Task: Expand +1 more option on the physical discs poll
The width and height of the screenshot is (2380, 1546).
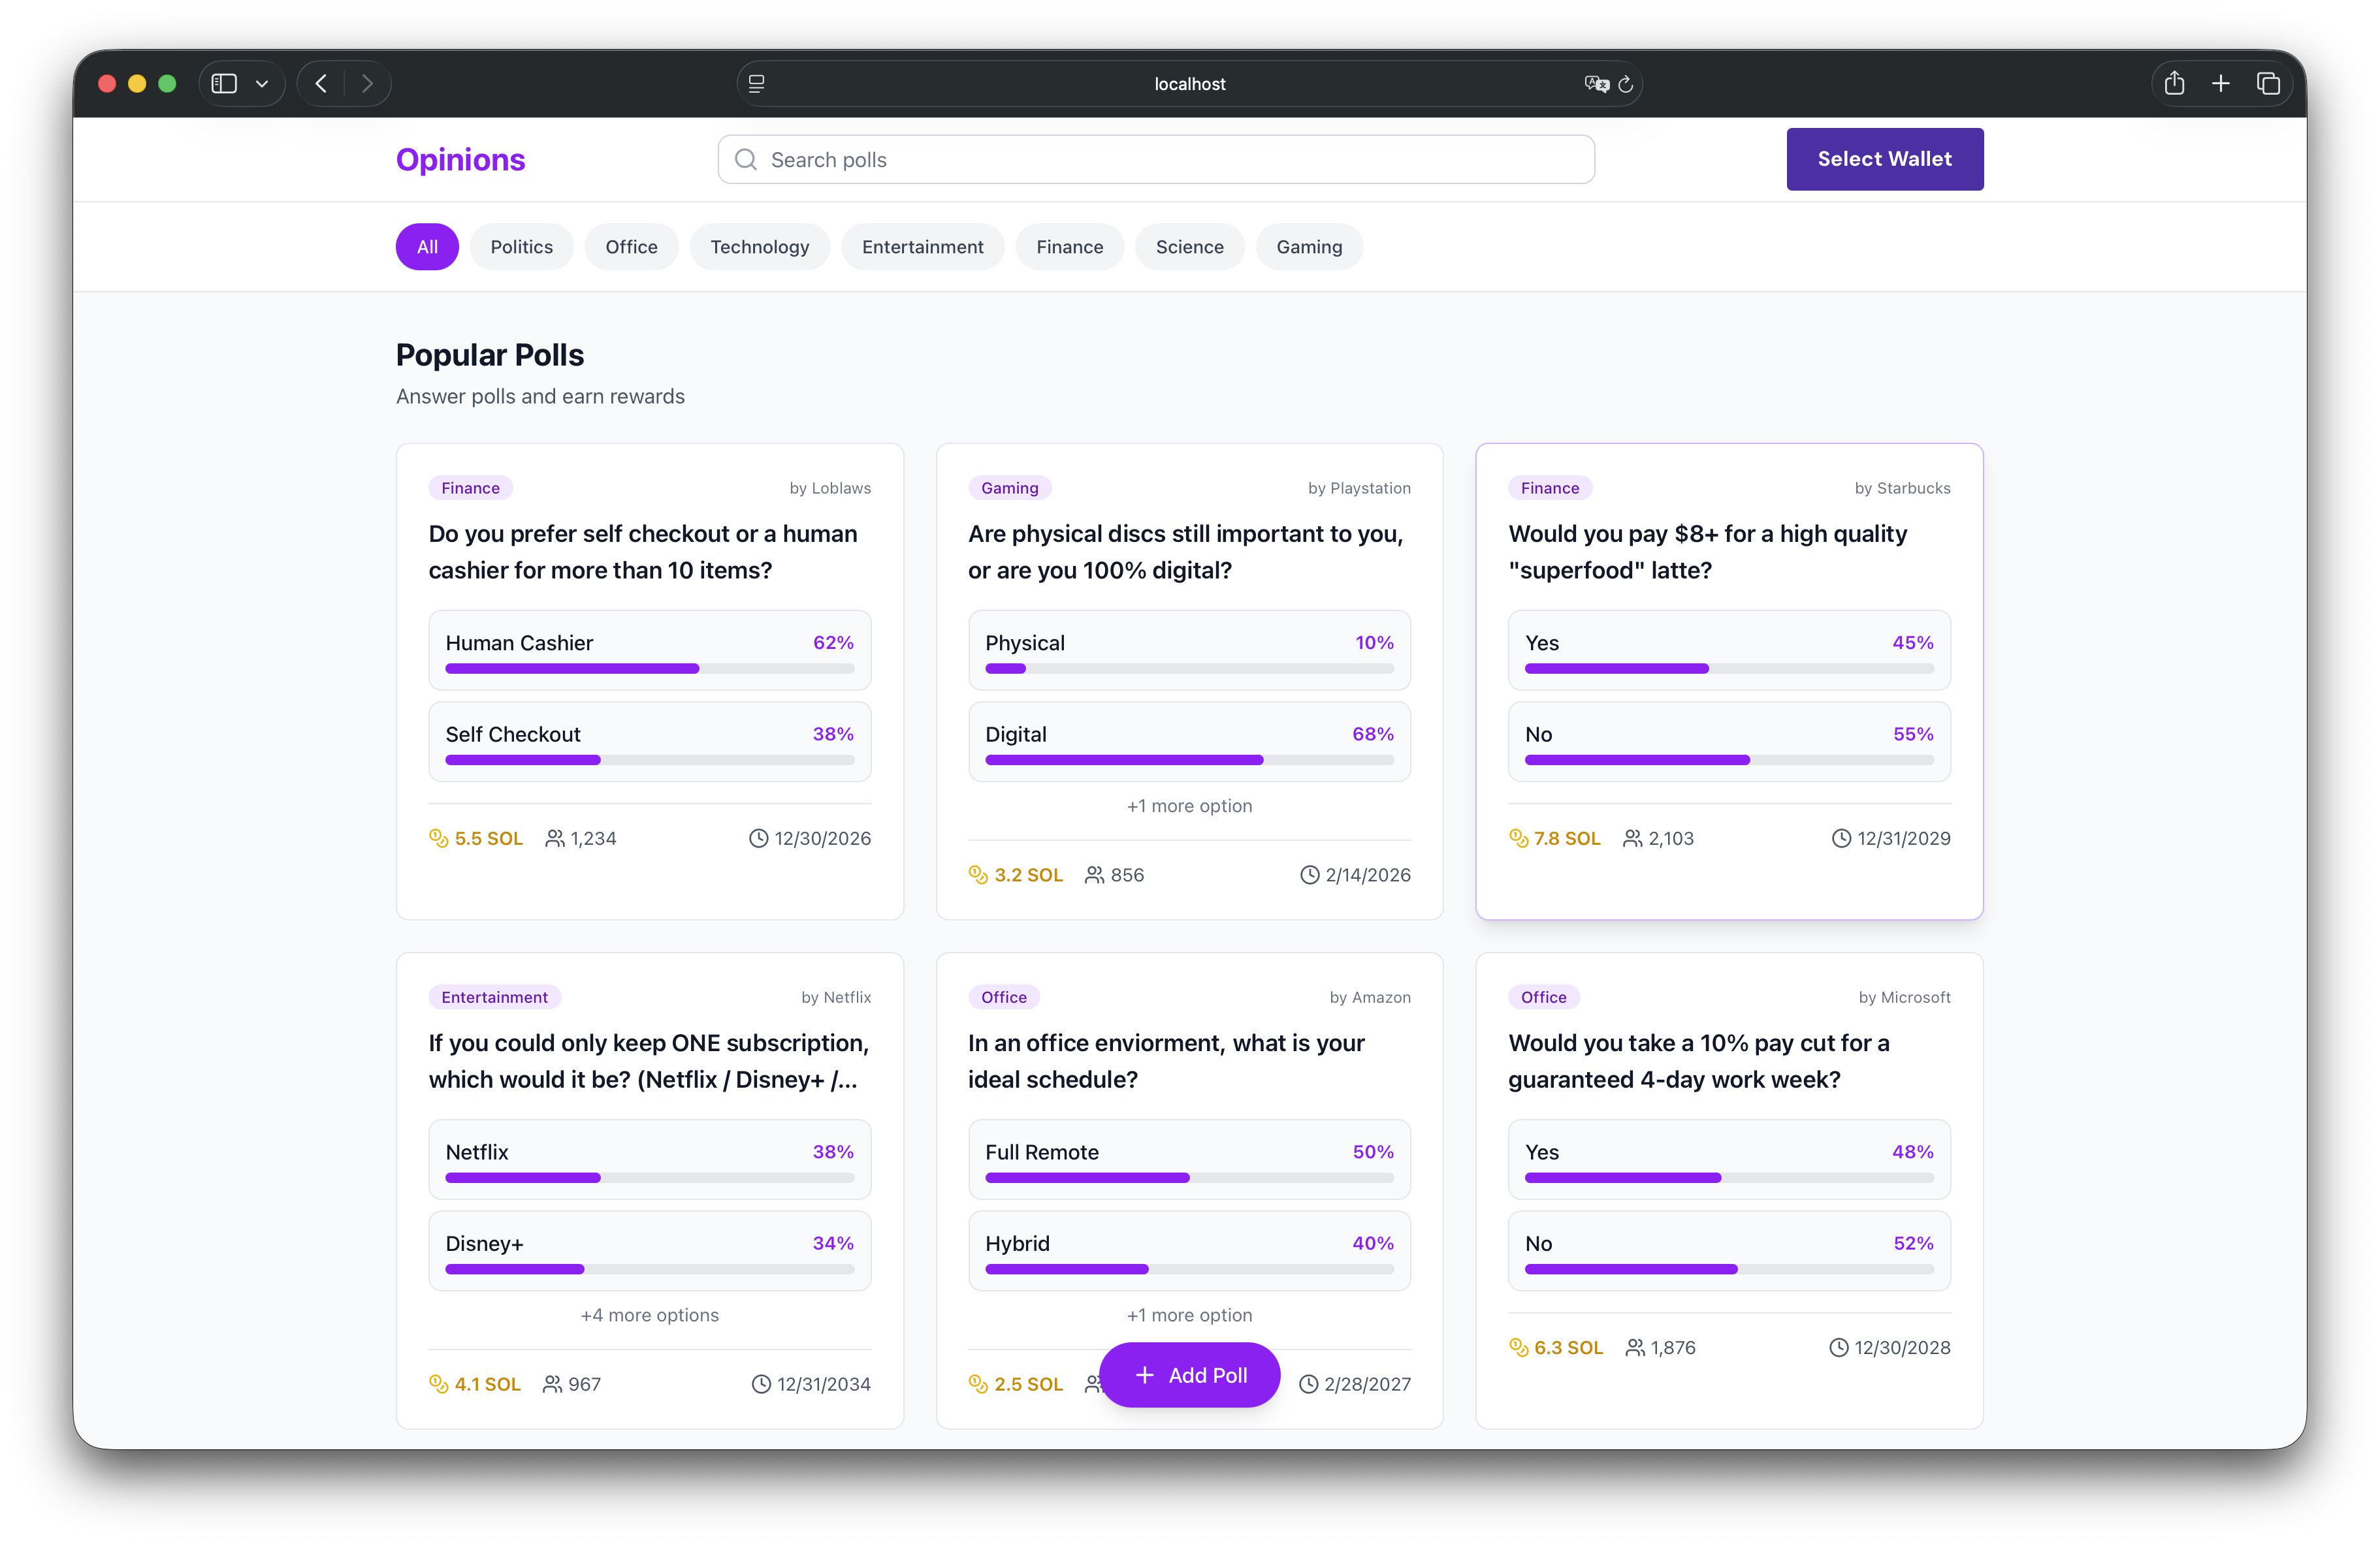Action: (1189, 806)
